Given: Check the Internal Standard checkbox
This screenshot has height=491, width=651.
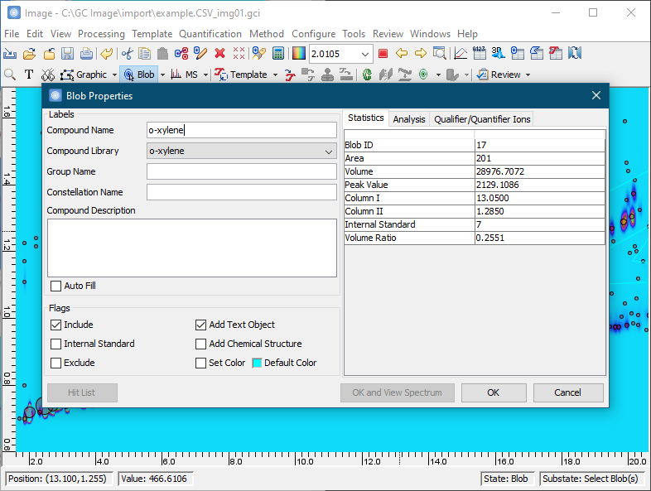Looking at the screenshot, I should tap(56, 344).
